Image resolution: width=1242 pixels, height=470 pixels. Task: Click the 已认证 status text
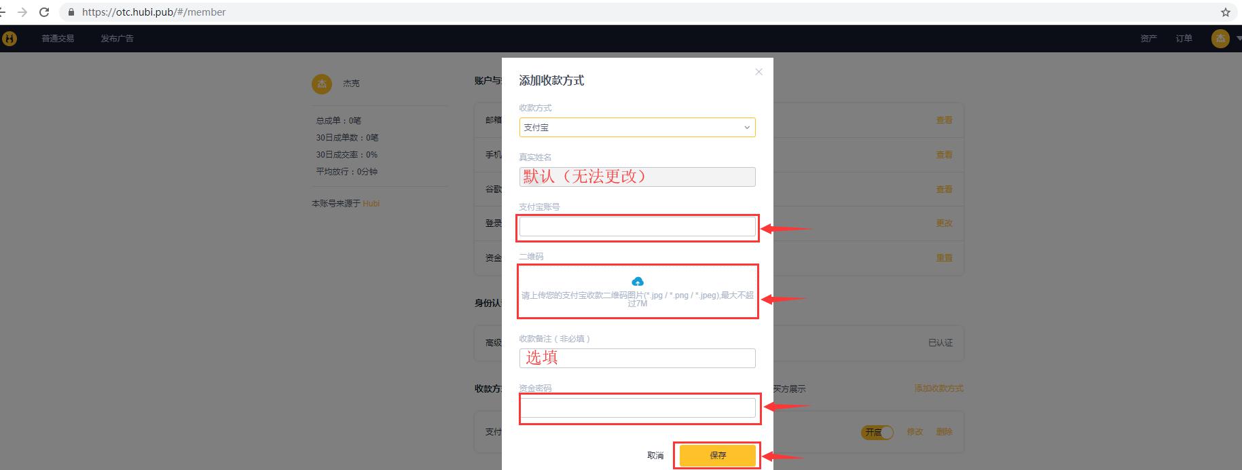(x=940, y=343)
